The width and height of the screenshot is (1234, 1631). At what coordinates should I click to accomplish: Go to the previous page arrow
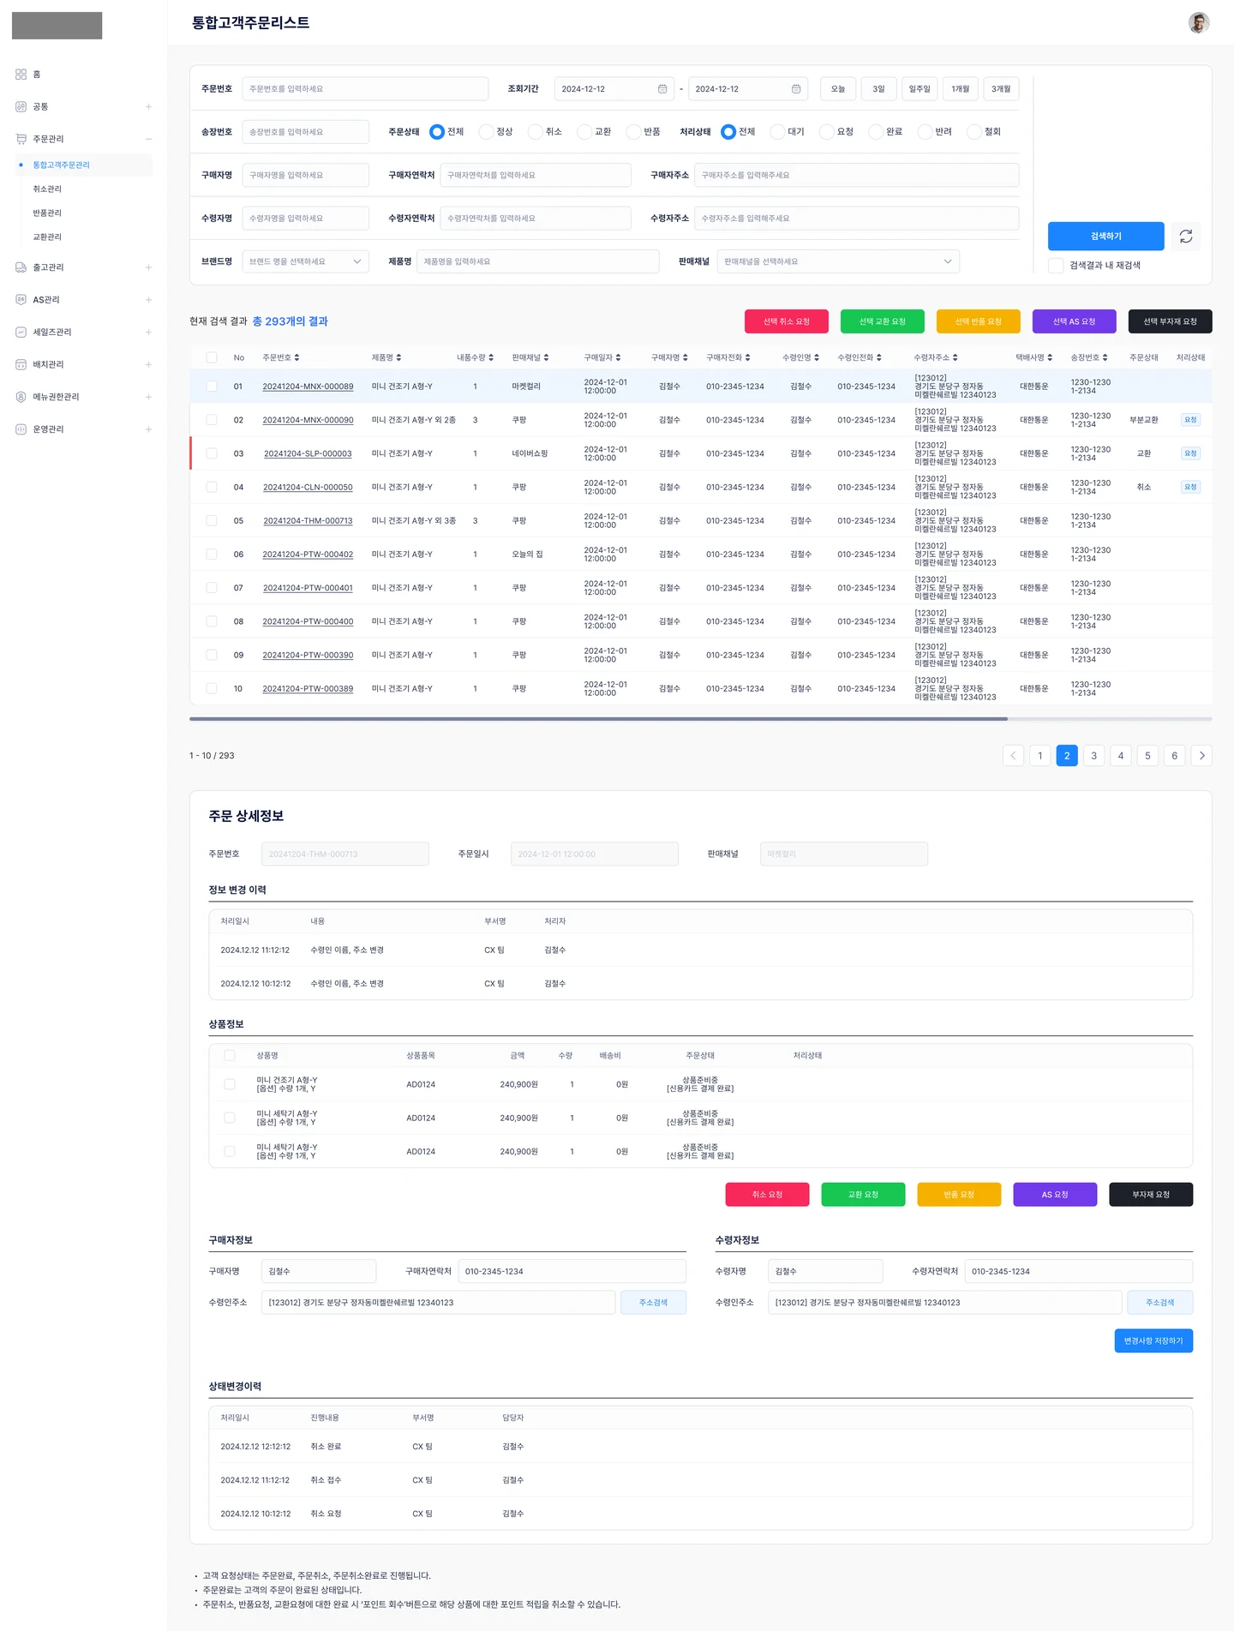click(x=1013, y=756)
